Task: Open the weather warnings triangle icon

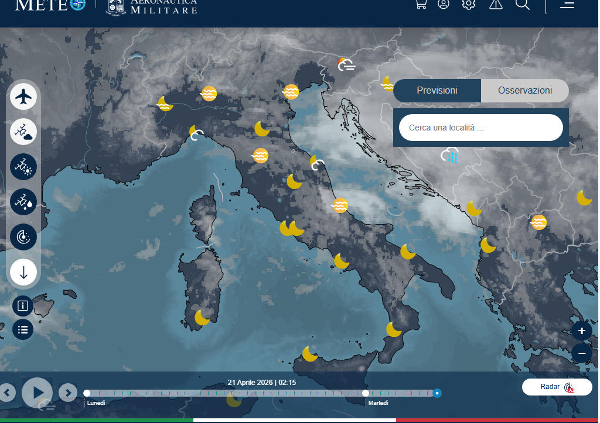Action: [x=496, y=5]
